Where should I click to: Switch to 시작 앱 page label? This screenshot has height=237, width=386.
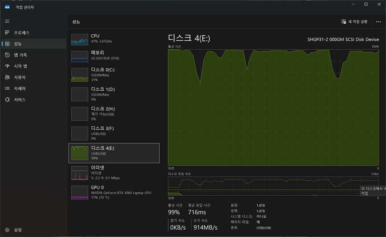point(21,66)
